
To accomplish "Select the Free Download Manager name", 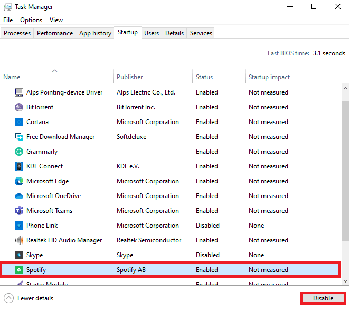I will [61, 137].
